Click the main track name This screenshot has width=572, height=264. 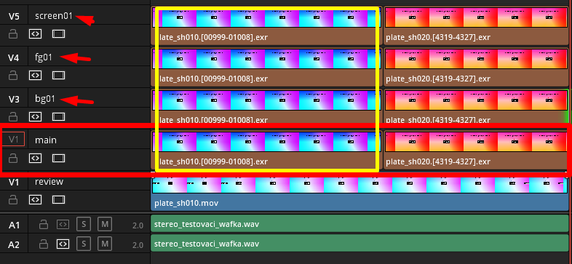point(46,140)
